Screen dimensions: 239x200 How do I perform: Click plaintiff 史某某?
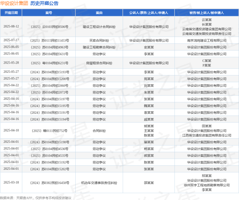[x=149, y=47]
